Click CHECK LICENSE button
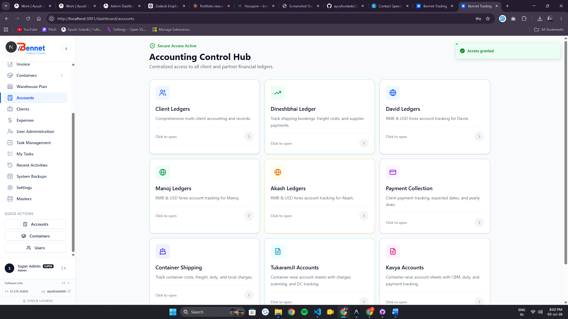 (38, 301)
